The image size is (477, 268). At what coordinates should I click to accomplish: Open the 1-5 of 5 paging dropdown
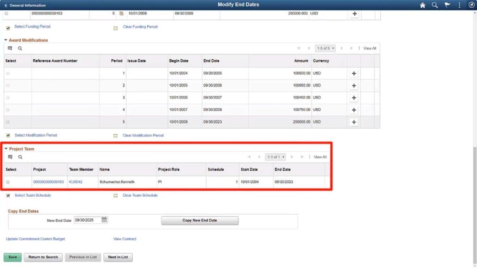[x=325, y=48]
